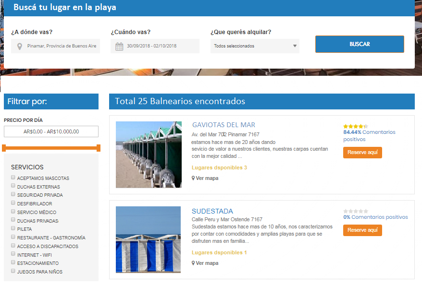Click the BUSCAR search button

click(360, 44)
